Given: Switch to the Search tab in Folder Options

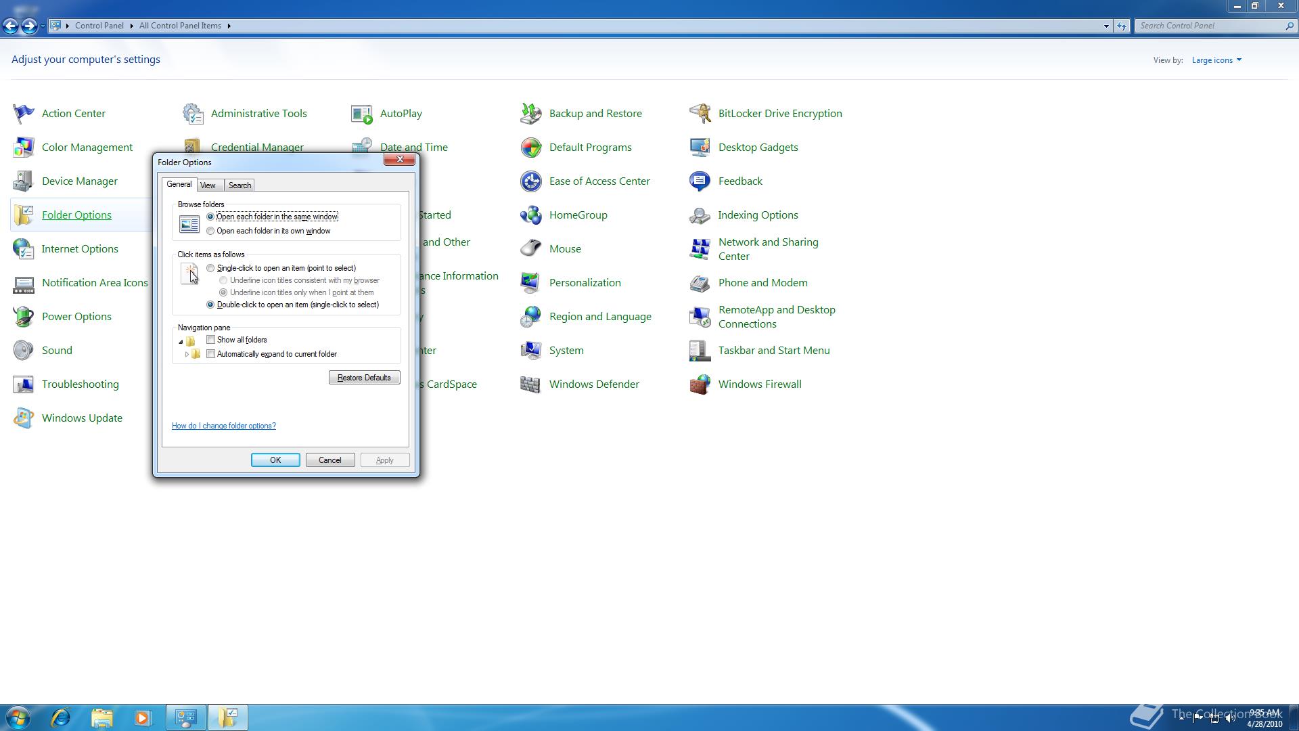Looking at the screenshot, I should click(x=240, y=185).
